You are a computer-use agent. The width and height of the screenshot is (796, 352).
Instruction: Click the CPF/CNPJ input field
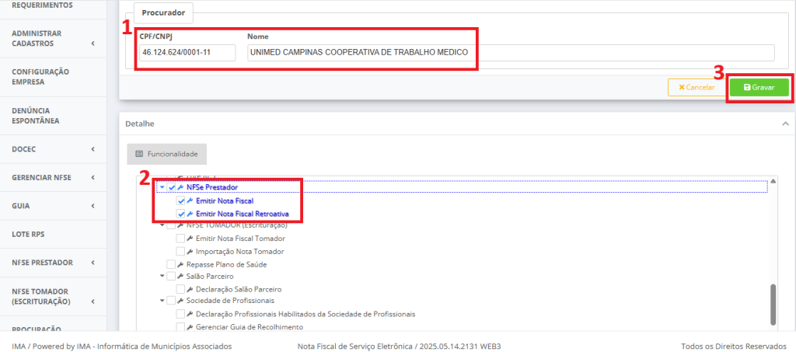[187, 52]
